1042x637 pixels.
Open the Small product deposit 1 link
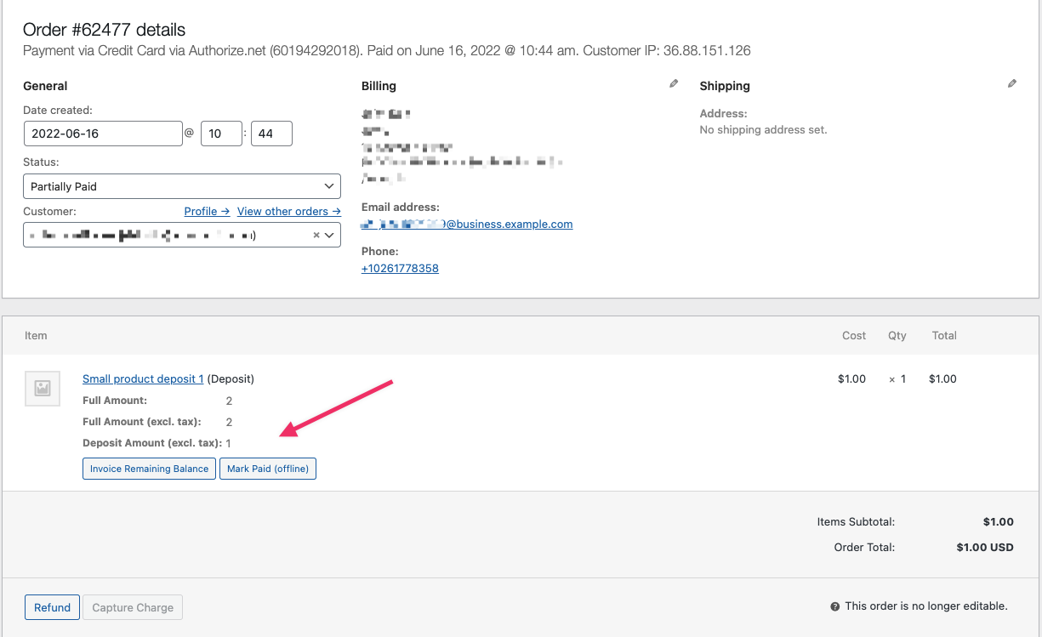click(x=143, y=378)
